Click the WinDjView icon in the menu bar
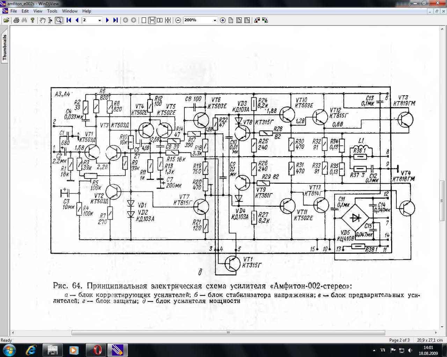This screenshot has height=357, width=447. click(5, 11)
